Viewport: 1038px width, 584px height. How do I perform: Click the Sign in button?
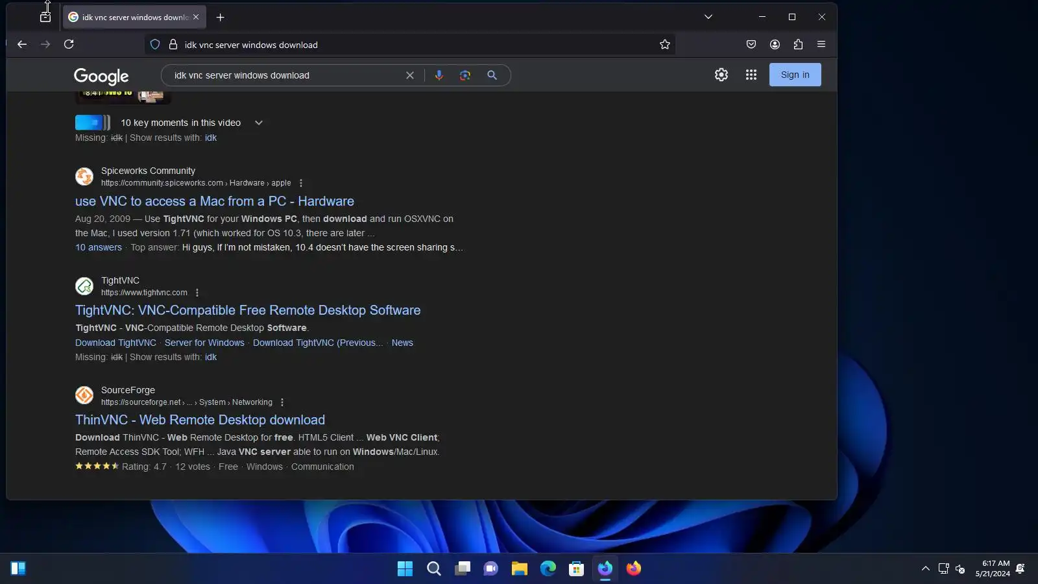click(x=795, y=75)
